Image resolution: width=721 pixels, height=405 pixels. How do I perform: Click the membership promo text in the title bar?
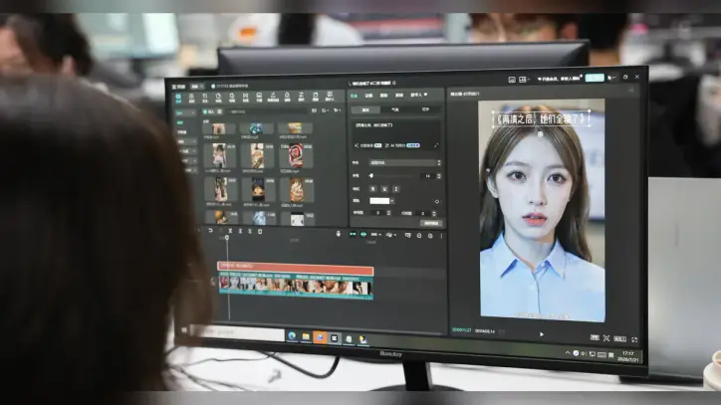coord(559,79)
